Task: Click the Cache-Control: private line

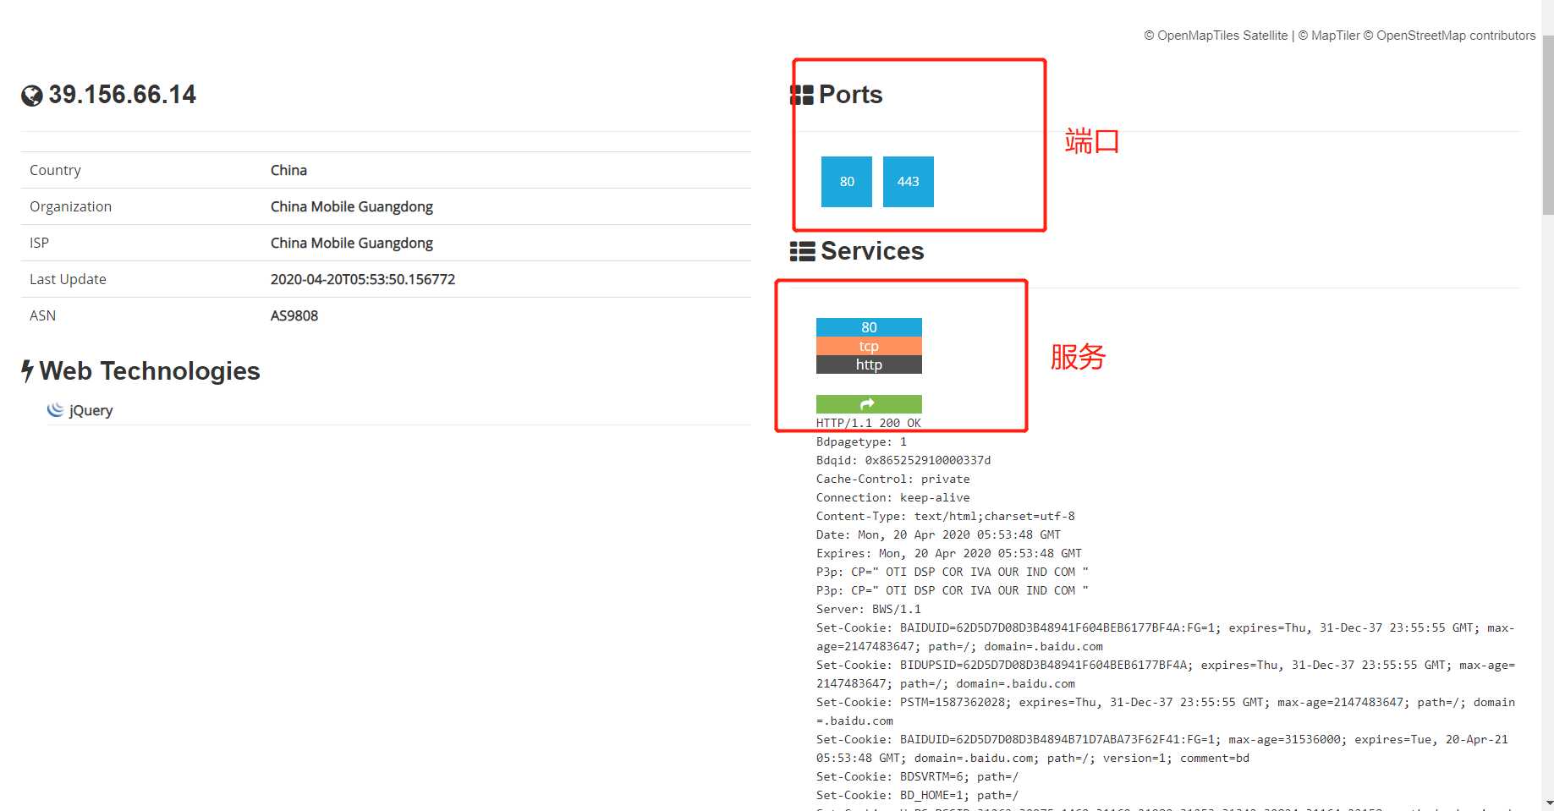Action: 893,479
